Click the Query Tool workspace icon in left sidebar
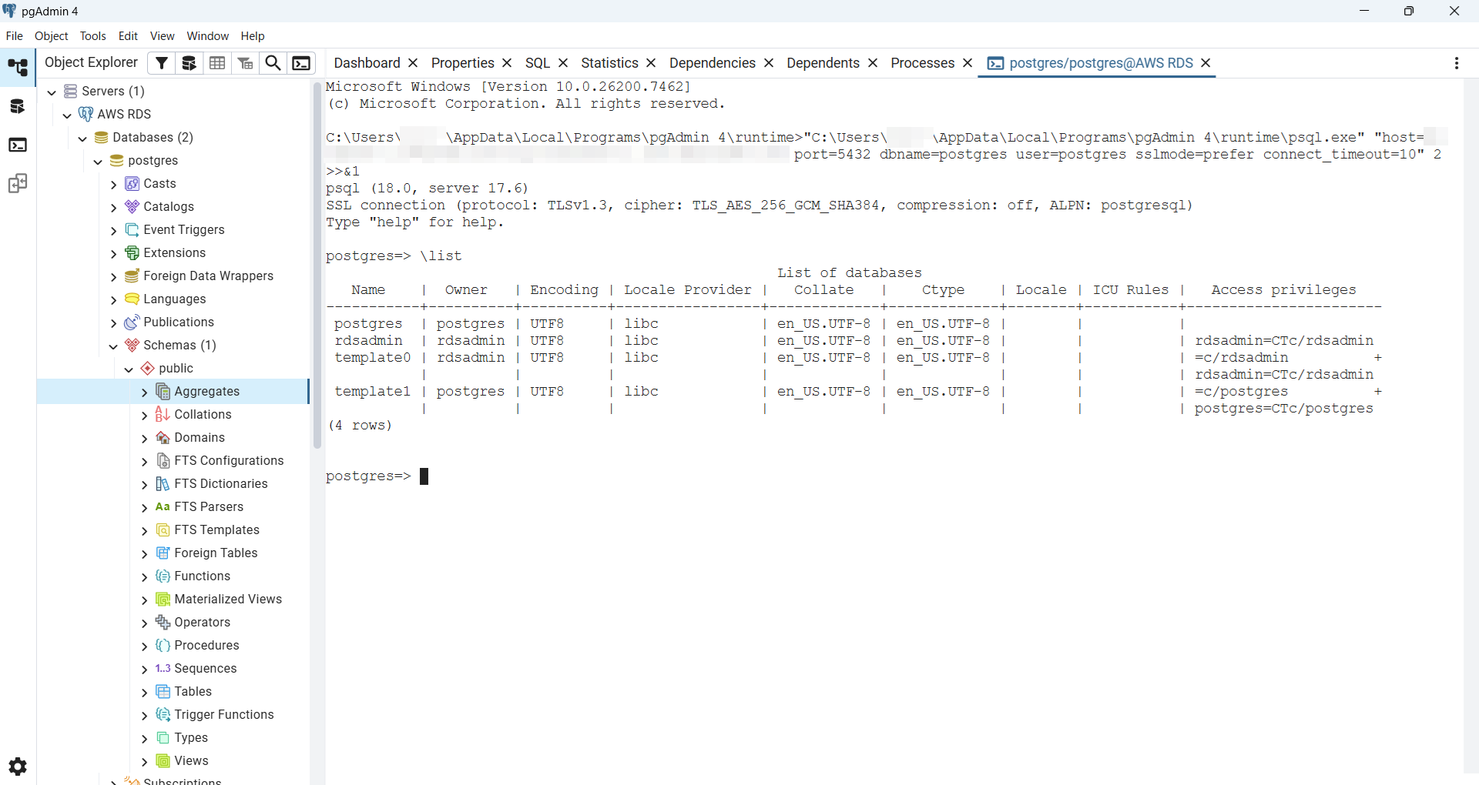The height and width of the screenshot is (785, 1479). click(x=17, y=107)
